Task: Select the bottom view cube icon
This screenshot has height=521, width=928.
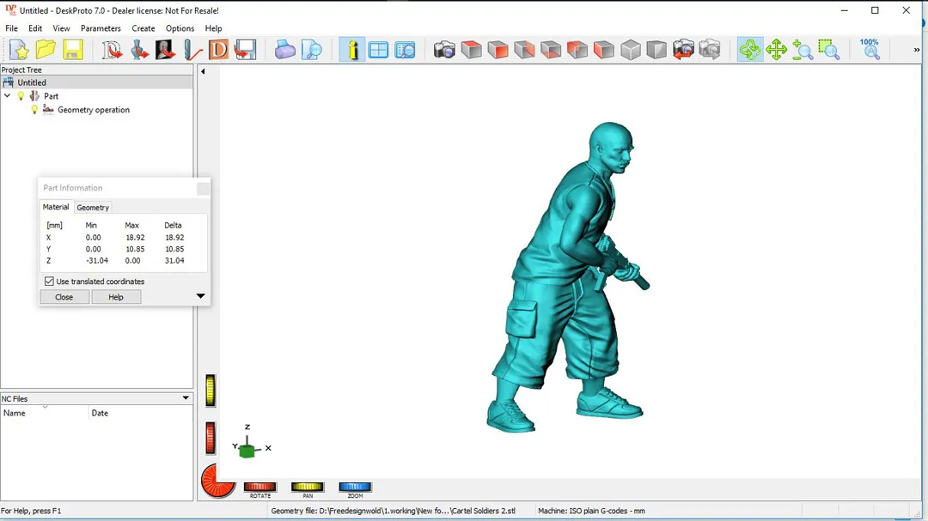Action: point(551,50)
